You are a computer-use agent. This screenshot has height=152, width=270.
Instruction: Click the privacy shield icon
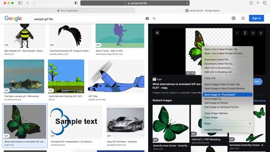76,3
